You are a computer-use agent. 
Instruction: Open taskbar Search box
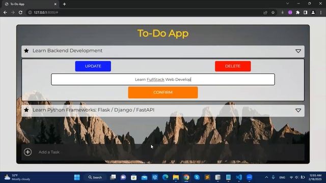click(x=95, y=177)
